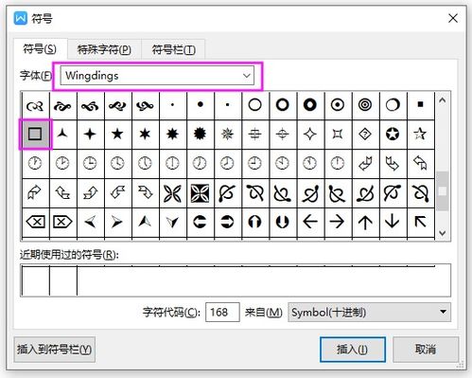
Task: Choose the delete-right X symbol
Action: pos(62,222)
